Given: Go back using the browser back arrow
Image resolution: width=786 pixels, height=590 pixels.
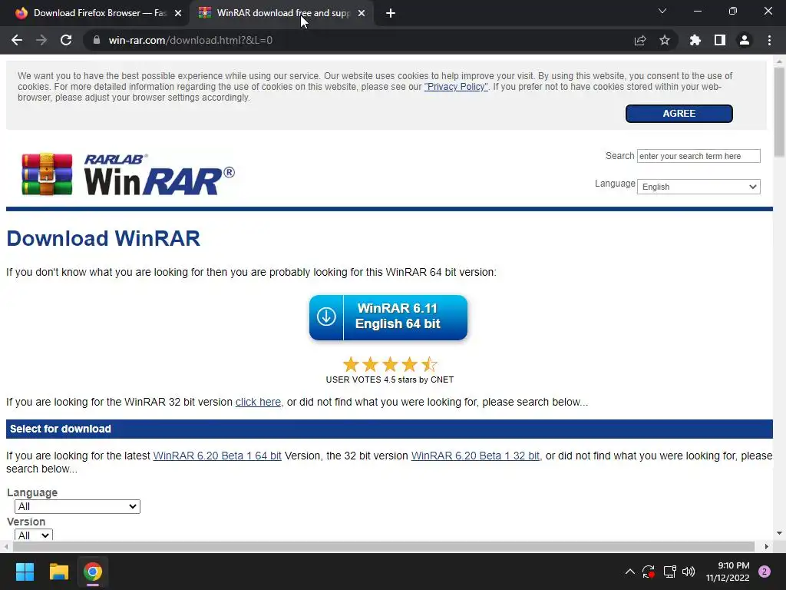Looking at the screenshot, I should pyautogui.click(x=17, y=40).
